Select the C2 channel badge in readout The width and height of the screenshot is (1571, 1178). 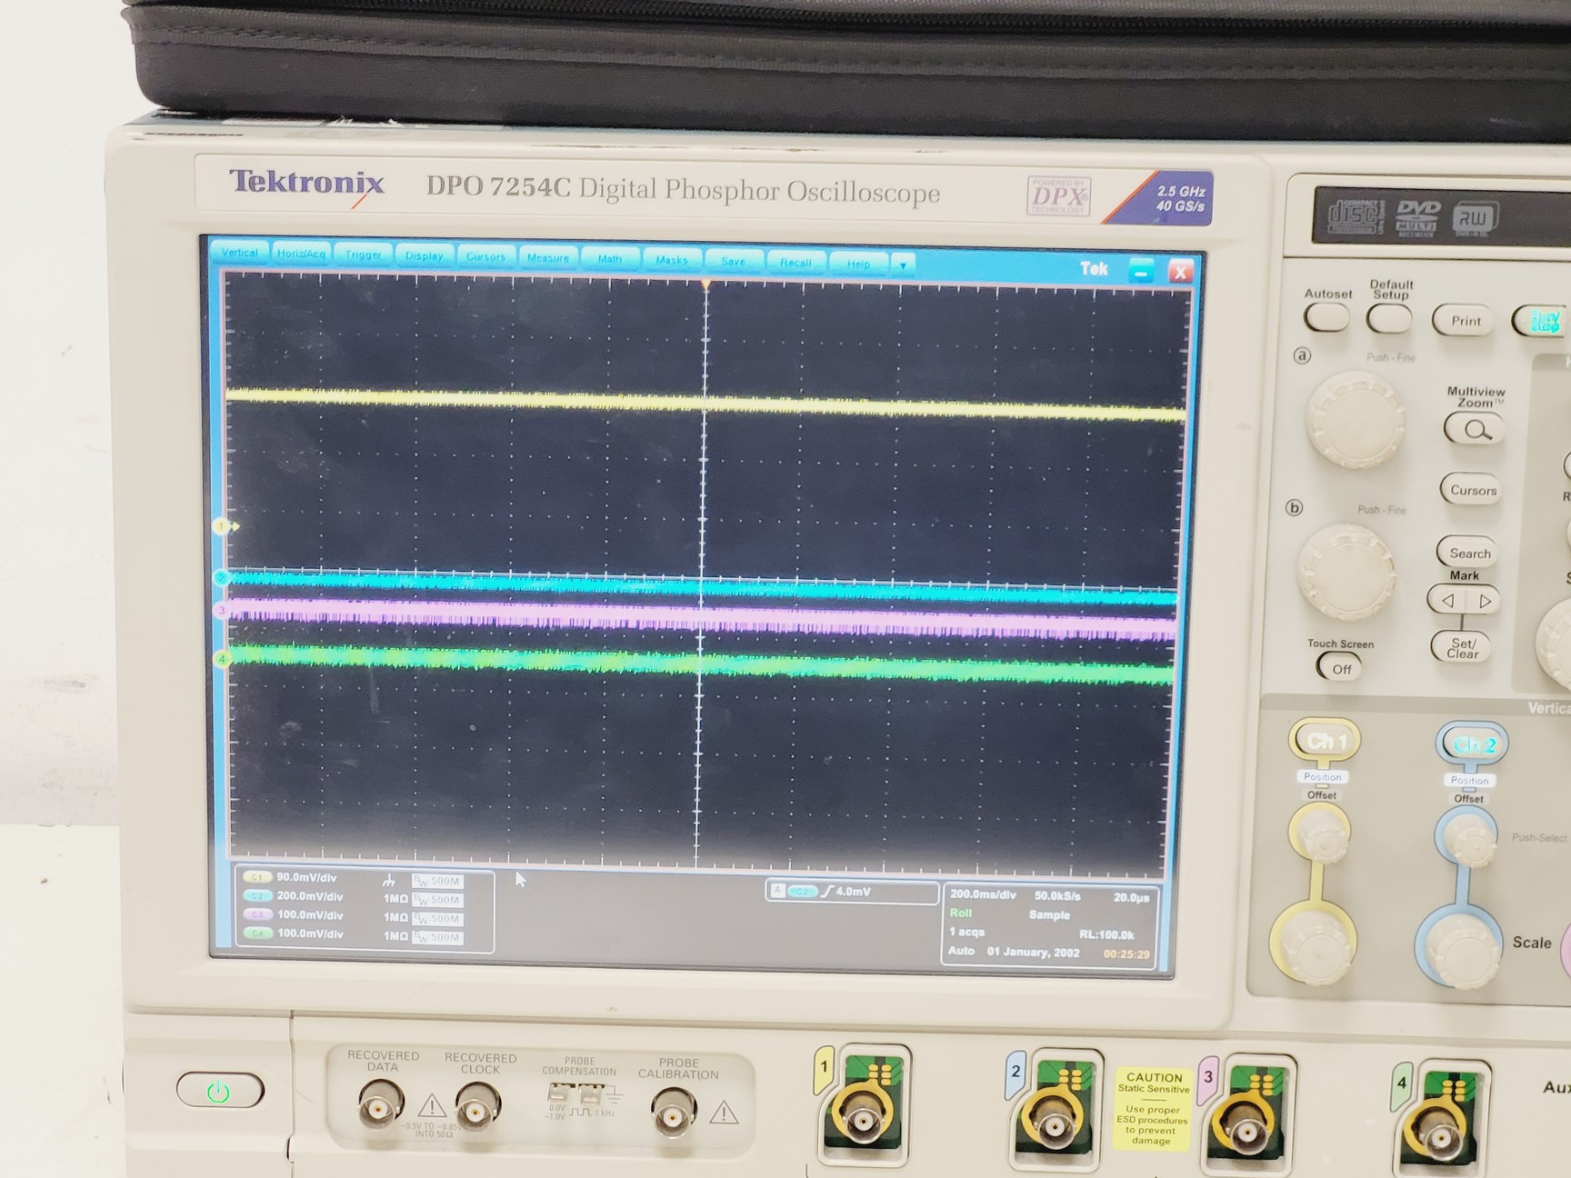257,896
